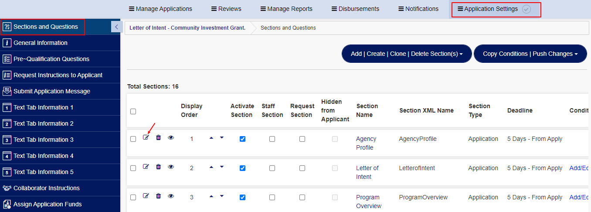
Task: Collapse the left sidebar with chevron arrow
Action: click(116, 27)
